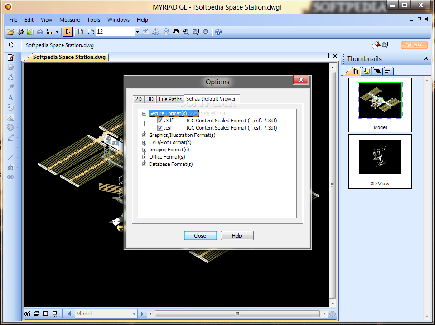The height and width of the screenshot is (325, 435).
Task: Open the View menu
Action: pos(46,20)
